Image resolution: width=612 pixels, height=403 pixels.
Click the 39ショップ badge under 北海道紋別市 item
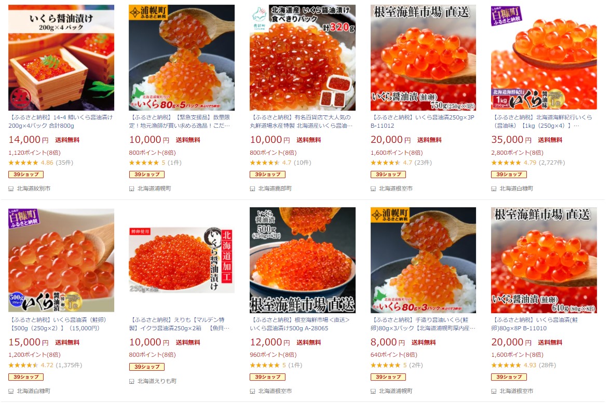tap(26, 174)
